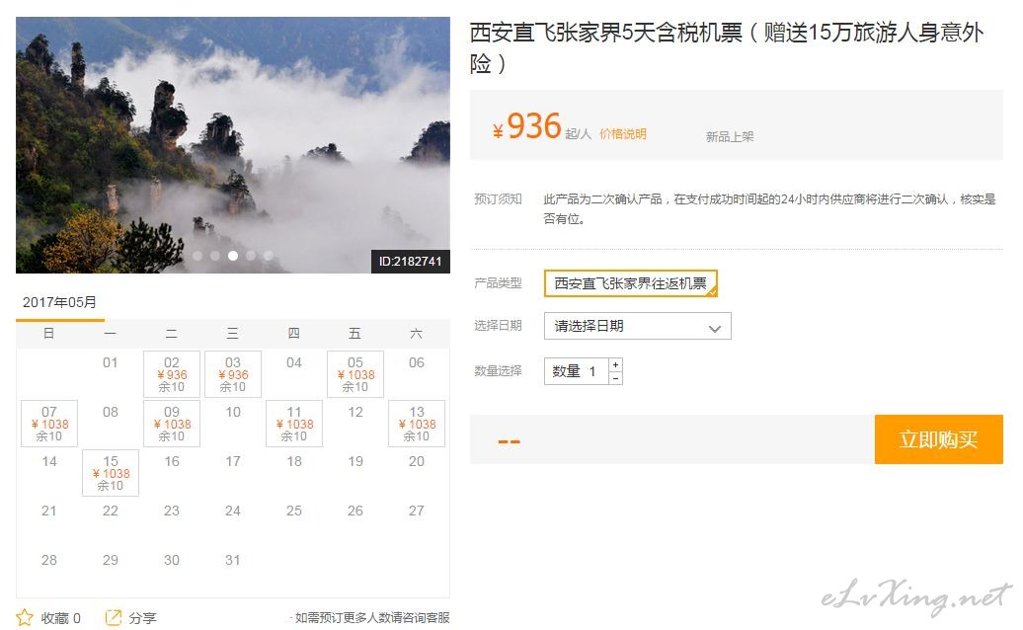Open the 请选择日期 date dropdown

pyautogui.click(x=638, y=326)
